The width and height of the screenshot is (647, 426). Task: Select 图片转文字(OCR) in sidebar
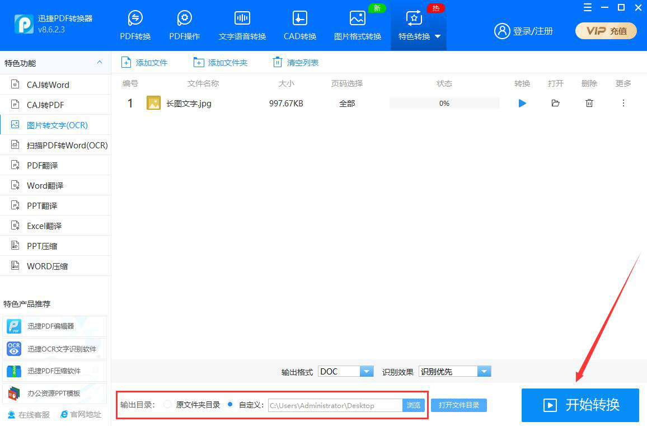tap(55, 125)
